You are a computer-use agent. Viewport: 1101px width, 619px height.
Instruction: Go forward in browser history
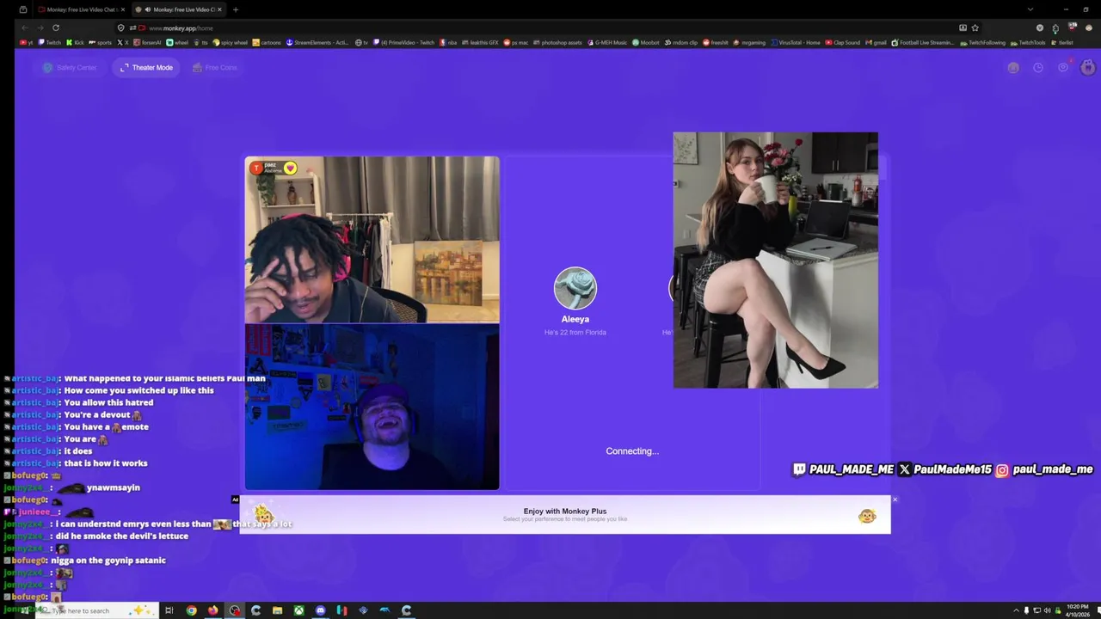point(40,28)
